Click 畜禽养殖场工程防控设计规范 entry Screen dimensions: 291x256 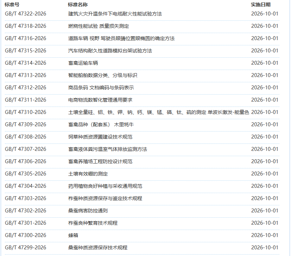[x=100, y=161]
